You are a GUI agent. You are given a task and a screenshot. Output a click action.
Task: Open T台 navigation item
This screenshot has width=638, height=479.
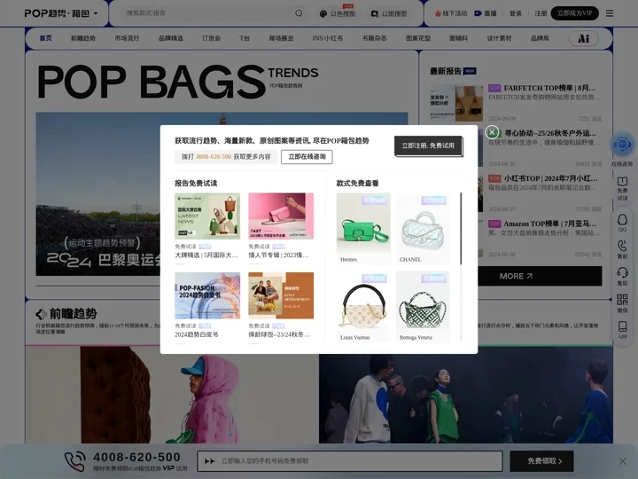(x=245, y=38)
